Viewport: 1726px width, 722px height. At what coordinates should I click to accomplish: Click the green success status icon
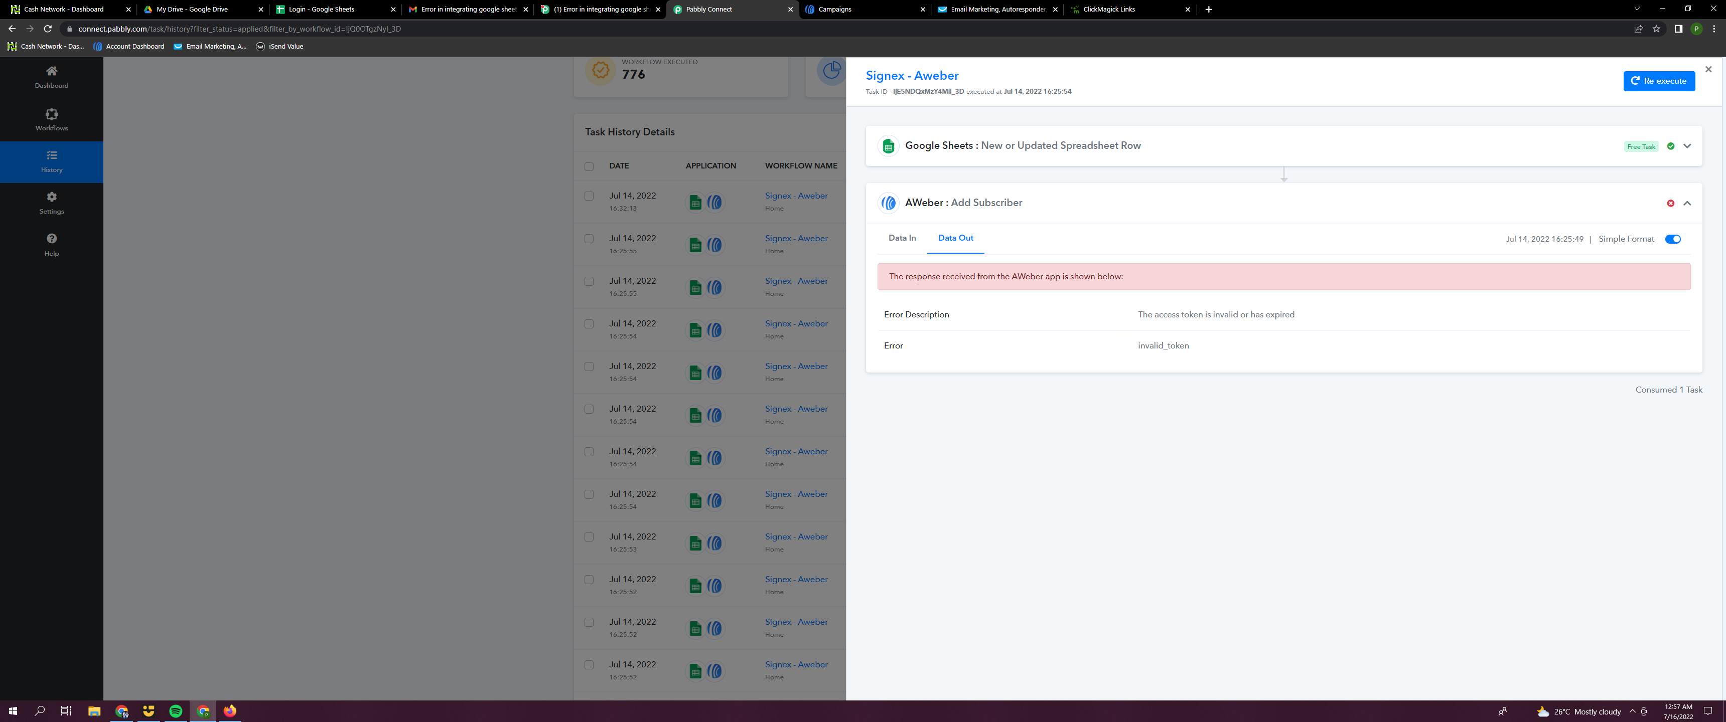pyautogui.click(x=1670, y=146)
